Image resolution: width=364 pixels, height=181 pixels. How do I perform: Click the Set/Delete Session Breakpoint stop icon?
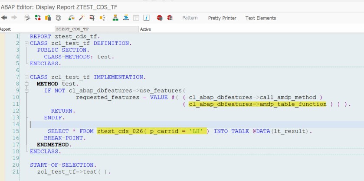pos(159,18)
